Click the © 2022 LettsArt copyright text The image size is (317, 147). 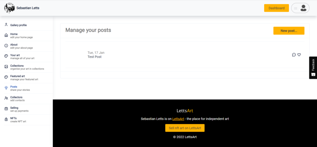click(x=185, y=137)
